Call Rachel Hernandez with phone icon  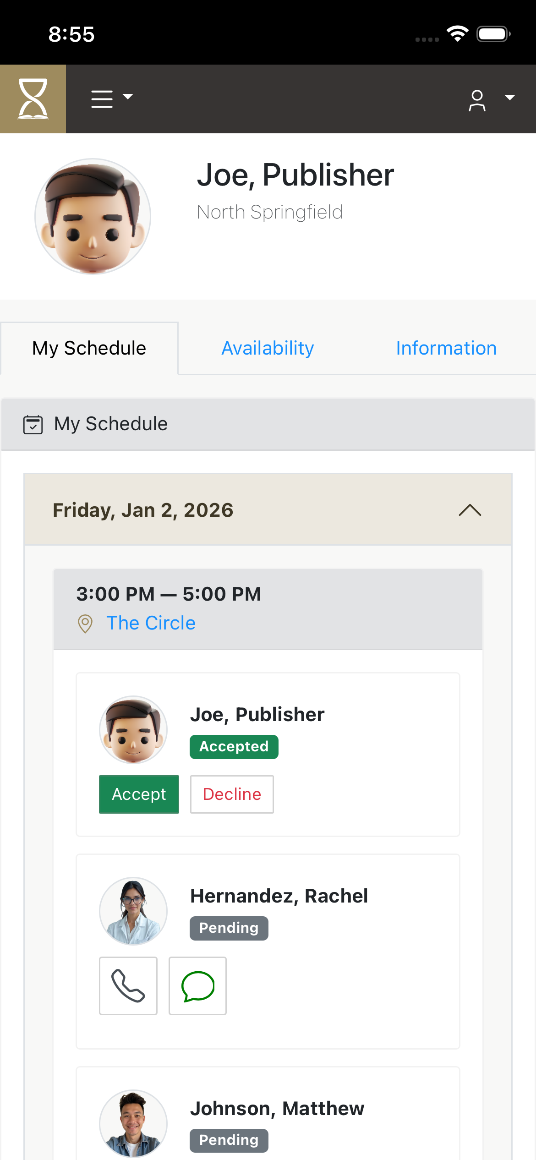[x=128, y=986]
